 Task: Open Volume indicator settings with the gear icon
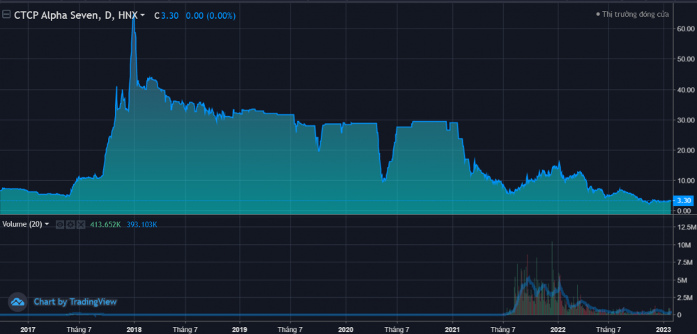[70, 224]
